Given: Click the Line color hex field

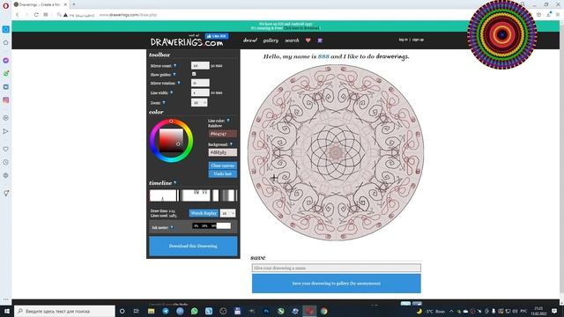Looking at the screenshot, I should click(223, 134).
